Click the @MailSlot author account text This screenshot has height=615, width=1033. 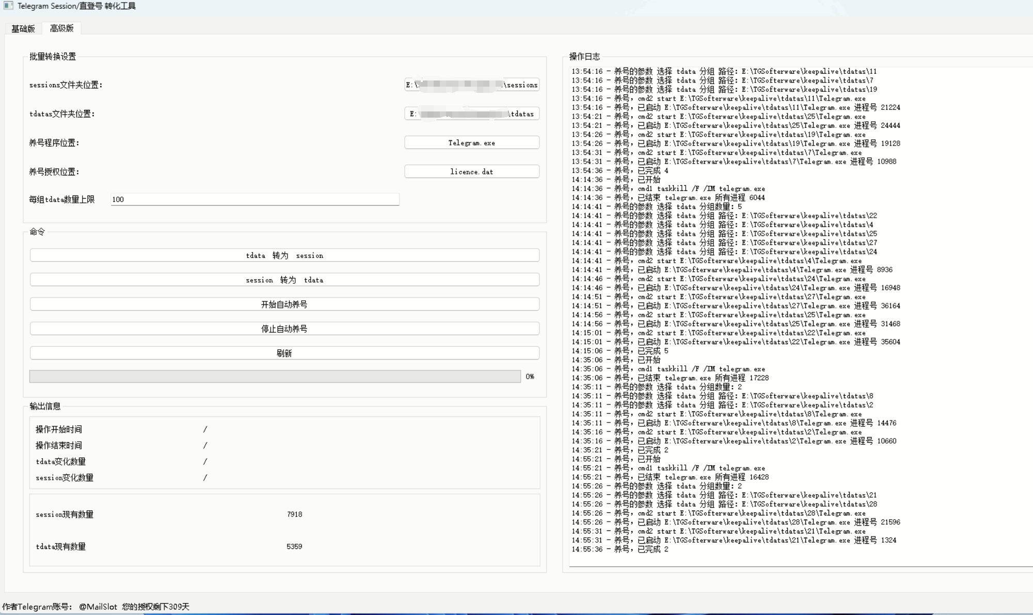98,607
